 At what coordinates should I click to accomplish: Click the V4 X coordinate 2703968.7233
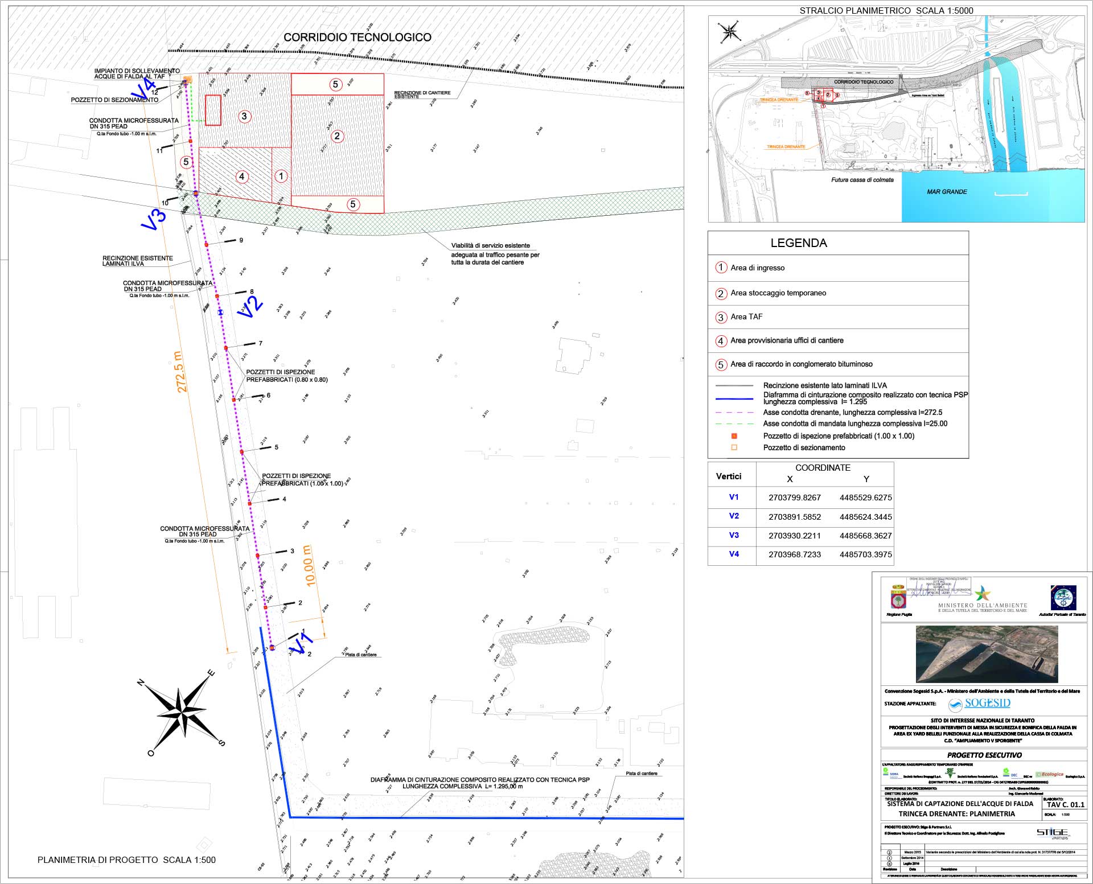(795, 554)
